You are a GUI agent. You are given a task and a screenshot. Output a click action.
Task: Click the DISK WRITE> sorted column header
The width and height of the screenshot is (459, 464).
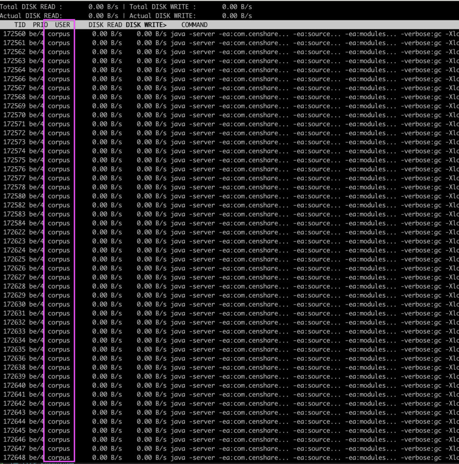146,25
